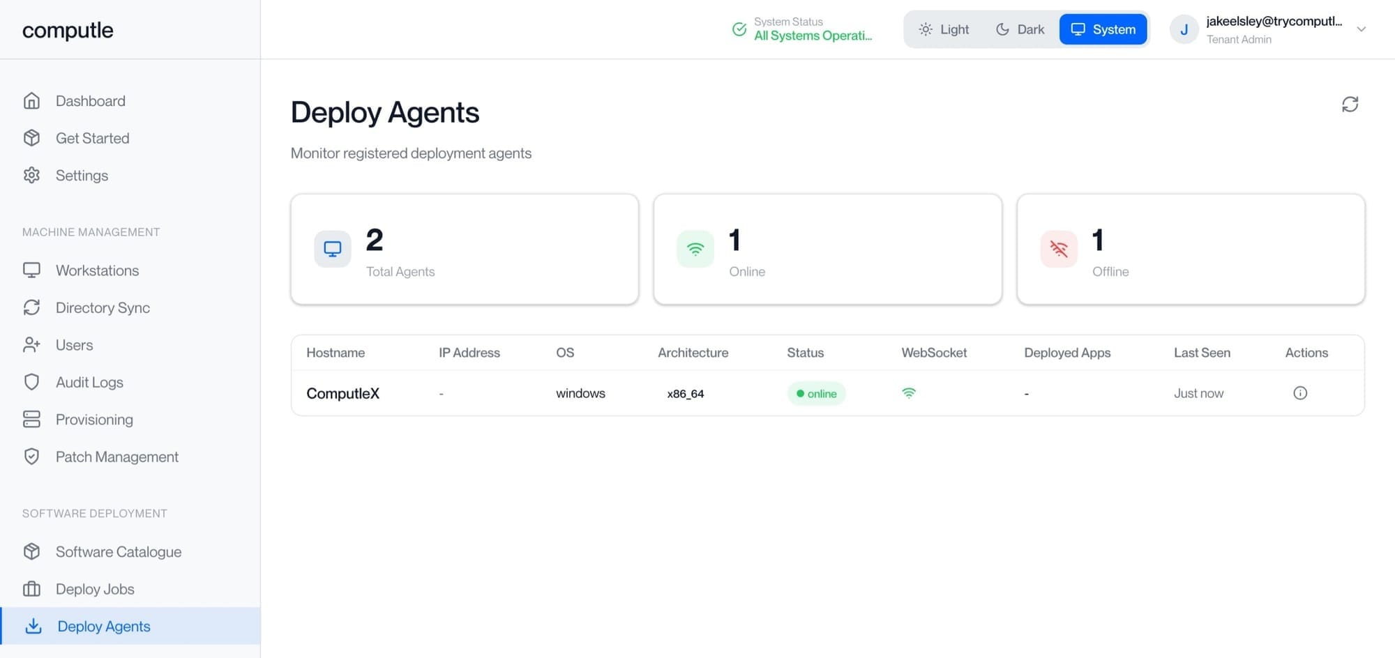Open the info action for ComputleX
Viewport: 1395px width, 658px height.
1300,393
